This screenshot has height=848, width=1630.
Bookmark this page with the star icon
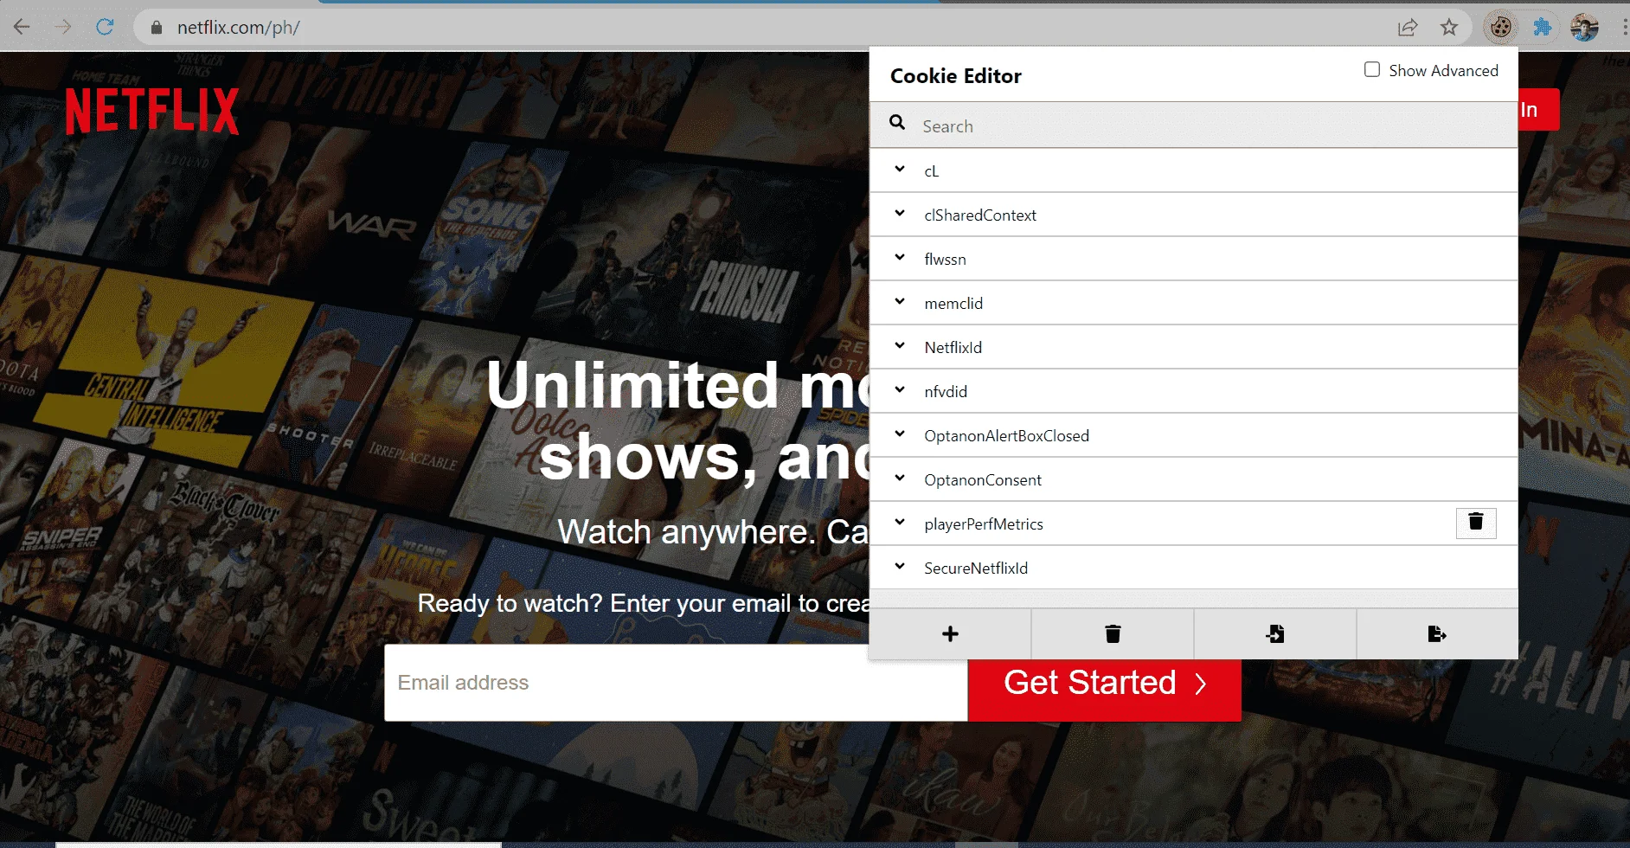1449,28
